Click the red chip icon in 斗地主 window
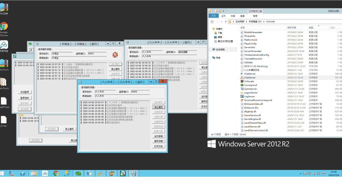Screen dimensions: 342x177 115,54
